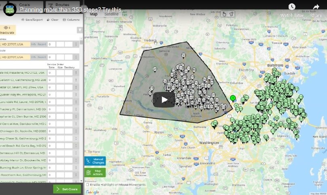Screen dimensions: 327x195
Task: Click the stops list scrollbar down arrow
Action: pos(81,181)
